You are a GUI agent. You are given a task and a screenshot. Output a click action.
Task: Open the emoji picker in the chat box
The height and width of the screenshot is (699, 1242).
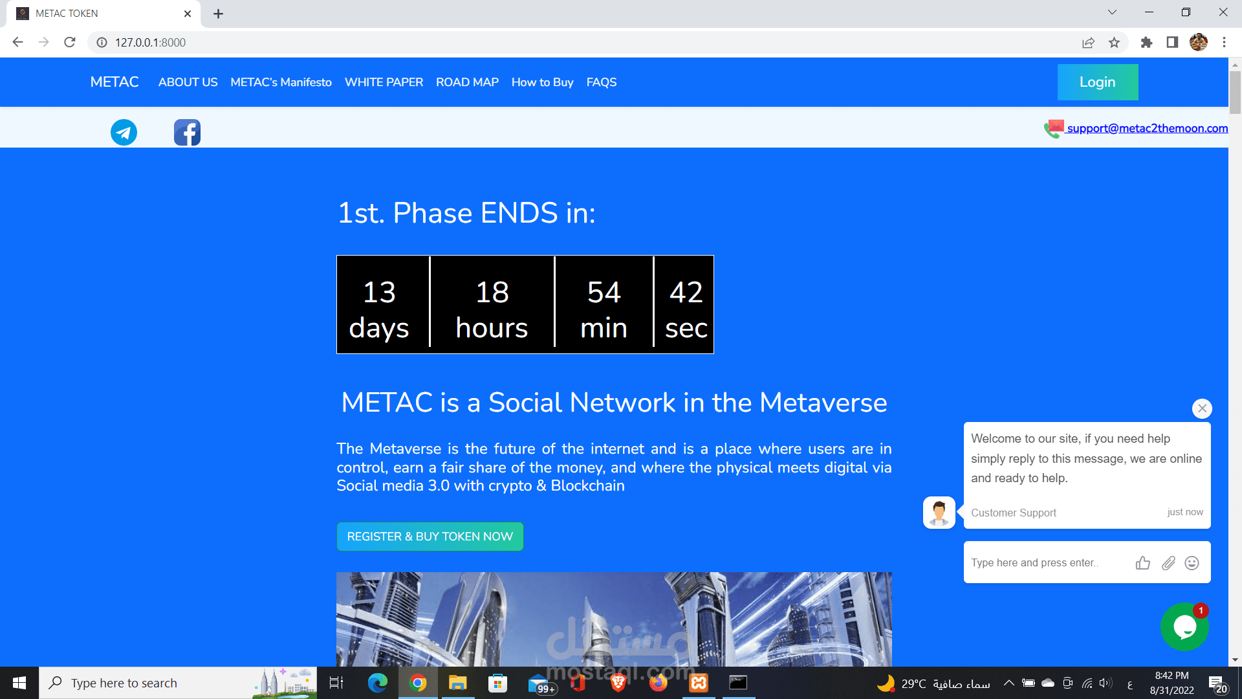(1192, 563)
